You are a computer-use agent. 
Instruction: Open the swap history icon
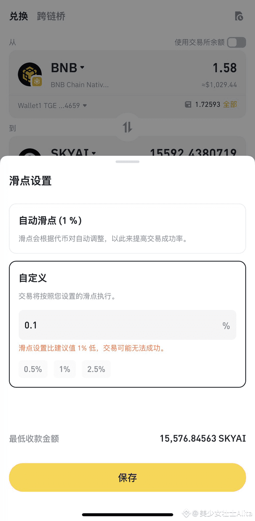[x=239, y=16]
